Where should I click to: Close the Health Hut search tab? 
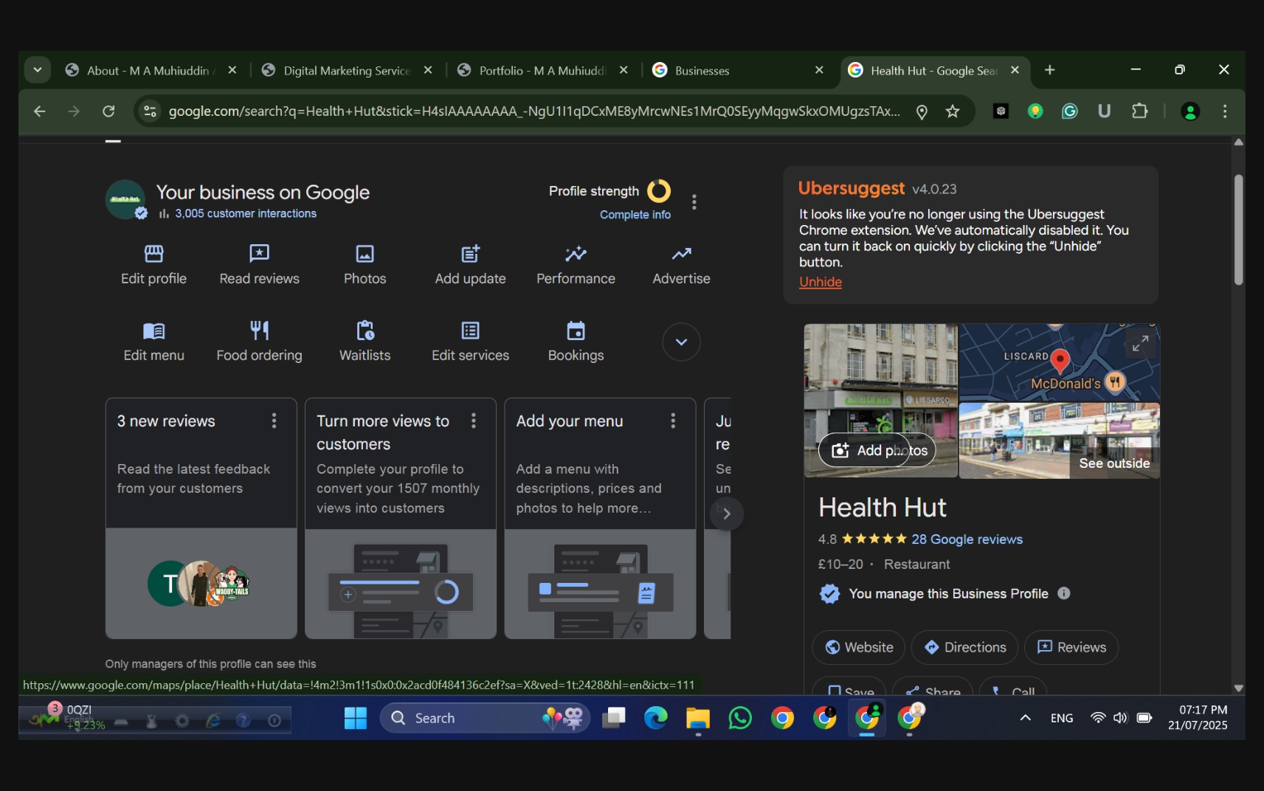pos(1015,70)
